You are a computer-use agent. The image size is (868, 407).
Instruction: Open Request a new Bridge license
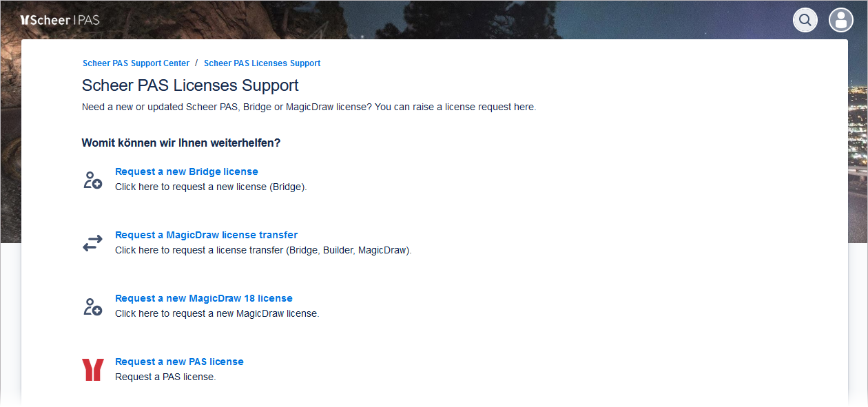[x=187, y=171]
